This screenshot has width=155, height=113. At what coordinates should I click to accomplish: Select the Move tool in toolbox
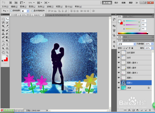coord(7,19)
